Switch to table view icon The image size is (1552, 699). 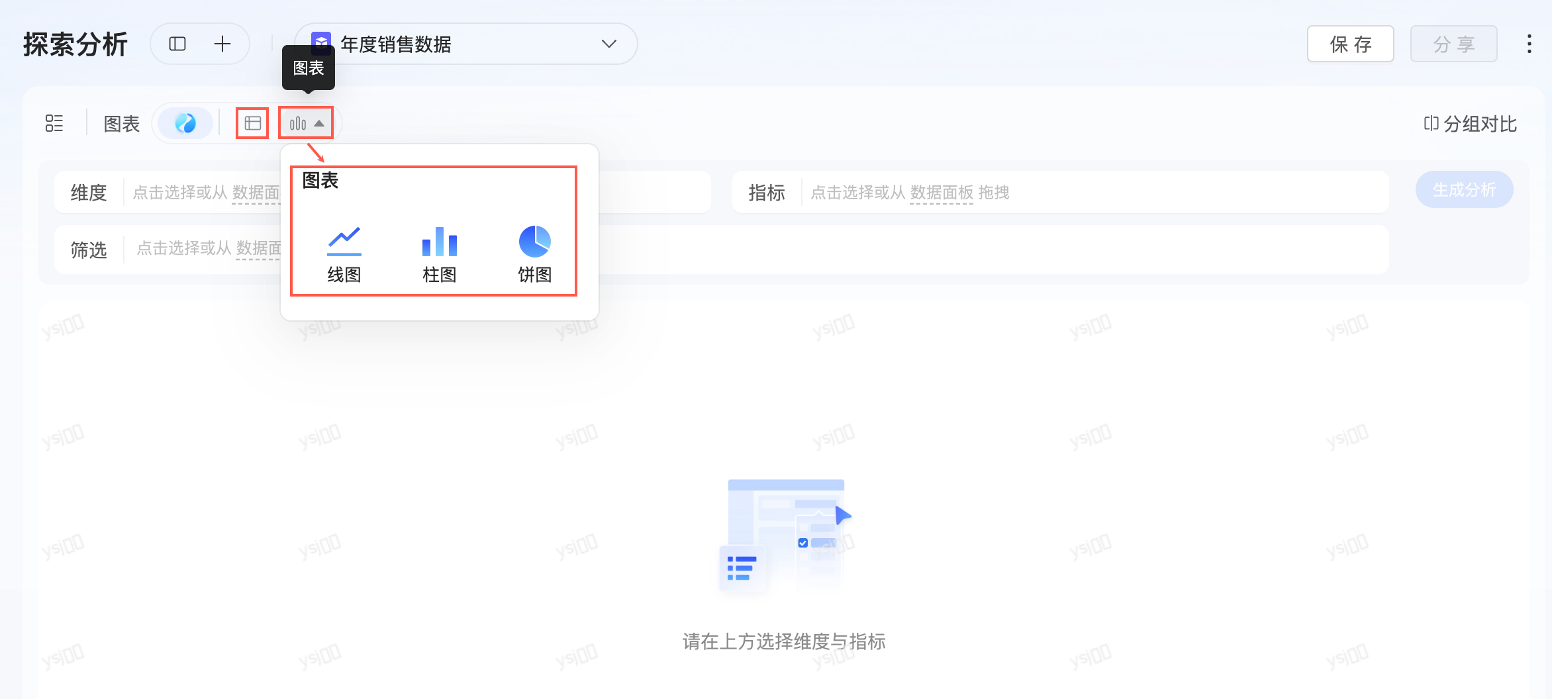[x=252, y=123]
